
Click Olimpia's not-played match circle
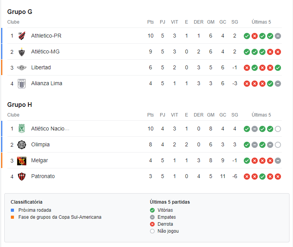pos(278,145)
